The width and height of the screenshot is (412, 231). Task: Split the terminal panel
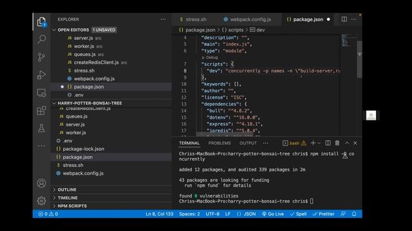pos(328,143)
